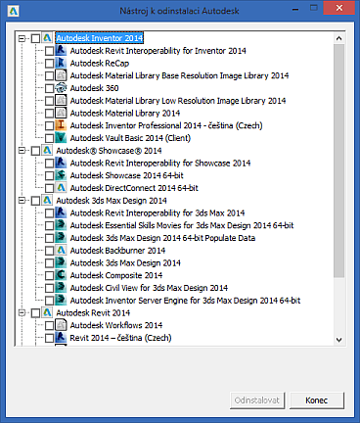
Task: Click the Autodesk Showcase 2014 group icon
Action: [47, 151]
